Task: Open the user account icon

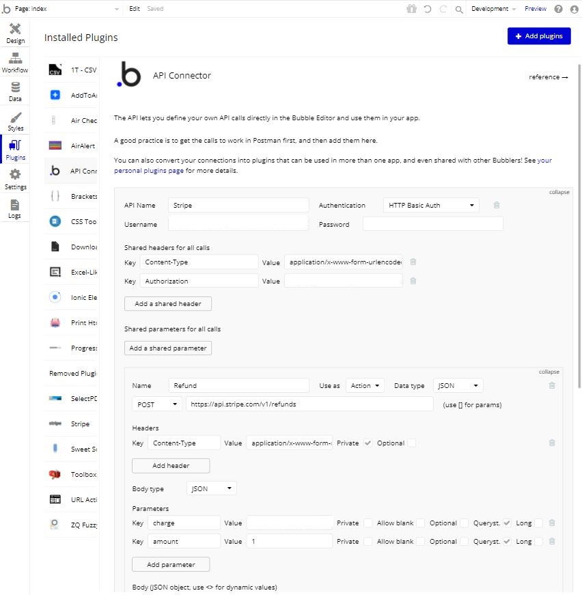Action: click(574, 9)
